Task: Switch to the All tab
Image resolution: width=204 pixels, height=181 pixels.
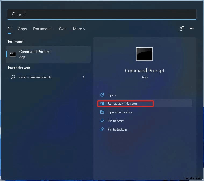Action: pos(9,29)
